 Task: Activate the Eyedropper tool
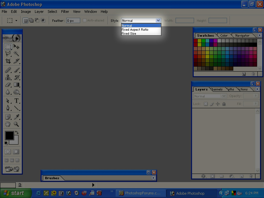click(x=16, y=117)
